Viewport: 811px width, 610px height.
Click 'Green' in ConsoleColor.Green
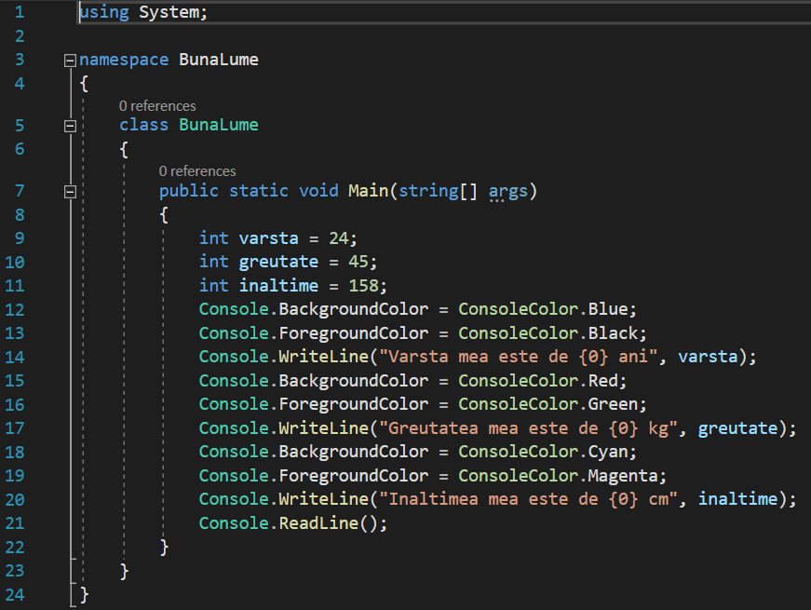tap(613, 404)
